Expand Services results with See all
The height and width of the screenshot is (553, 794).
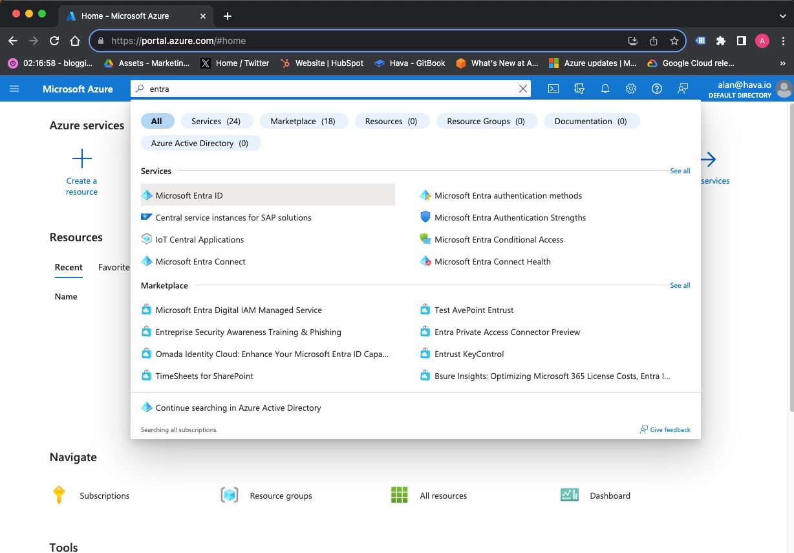click(680, 171)
